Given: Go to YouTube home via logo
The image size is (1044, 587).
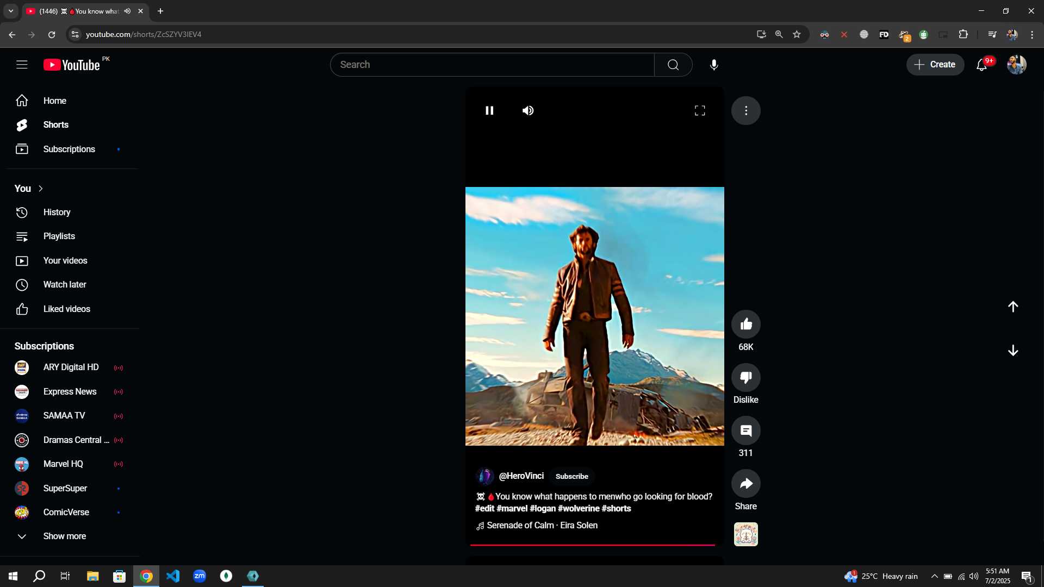Looking at the screenshot, I should pyautogui.click(x=72, y=65).
